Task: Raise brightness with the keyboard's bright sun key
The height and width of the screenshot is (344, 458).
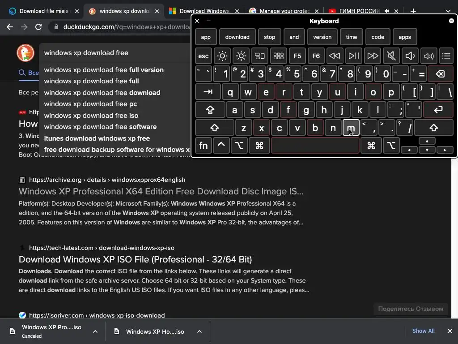Action: tap(241, 56)
